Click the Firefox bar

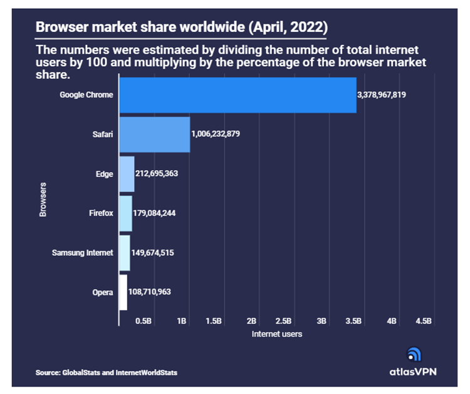[x=125, y=213]
